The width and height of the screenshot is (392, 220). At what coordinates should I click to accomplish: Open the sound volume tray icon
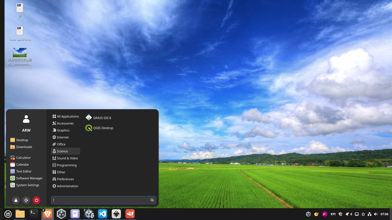pyautogui.click(x=376, y=214)
